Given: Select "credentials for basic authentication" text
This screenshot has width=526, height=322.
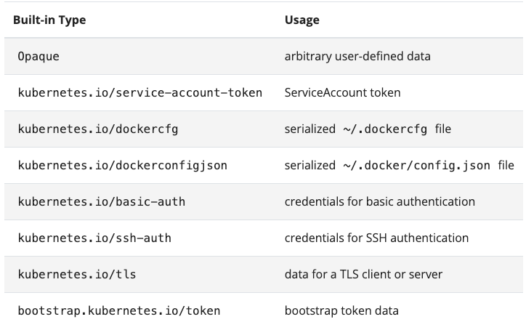Looking at the screenshot, I should (379, 202).
